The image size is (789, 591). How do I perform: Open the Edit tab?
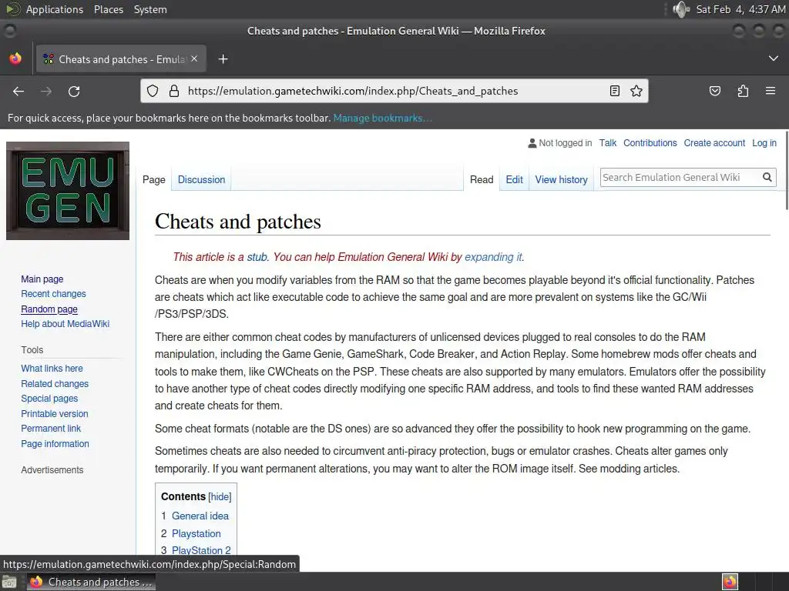(514, 179)
